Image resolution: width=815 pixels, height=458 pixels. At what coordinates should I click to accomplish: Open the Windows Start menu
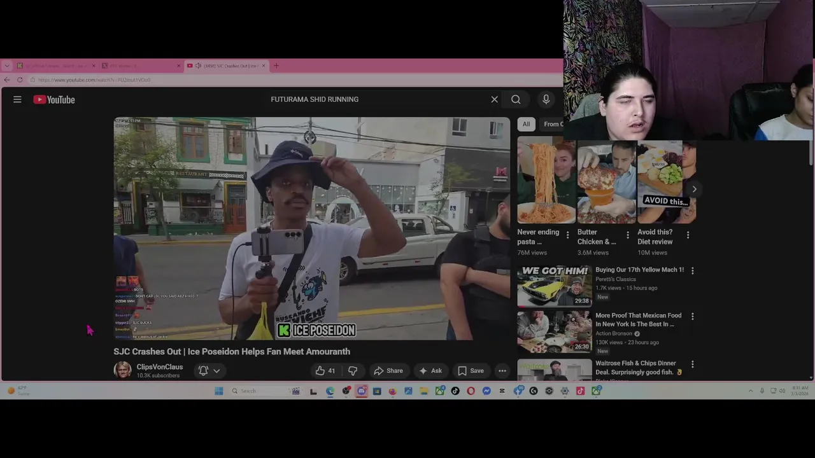218,391
